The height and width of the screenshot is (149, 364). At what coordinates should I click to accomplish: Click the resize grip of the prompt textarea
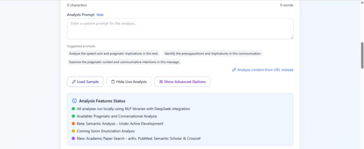point(291,37)
